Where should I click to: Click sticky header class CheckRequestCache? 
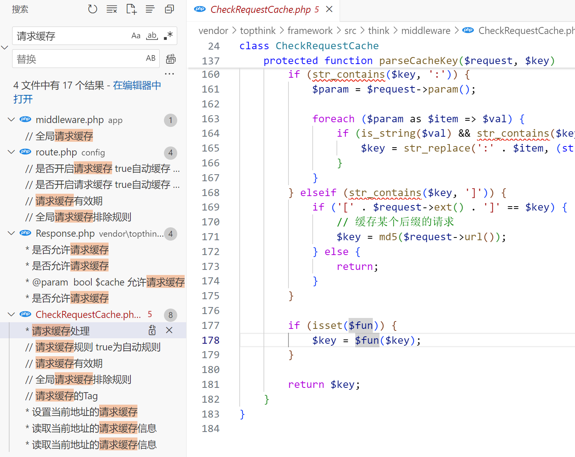point(309,46)
